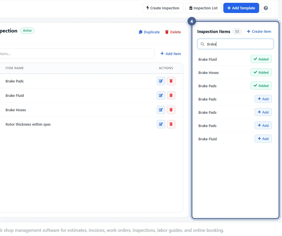Remove Brake Fluid from the template
Viewport: 282px width, 236px height.
tap(171, 95)
